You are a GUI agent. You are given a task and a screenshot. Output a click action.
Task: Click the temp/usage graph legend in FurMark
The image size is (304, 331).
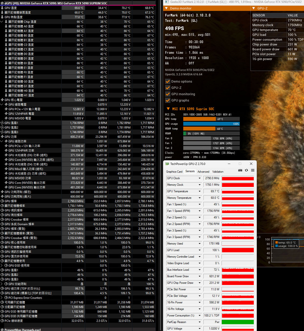[286, 244]
